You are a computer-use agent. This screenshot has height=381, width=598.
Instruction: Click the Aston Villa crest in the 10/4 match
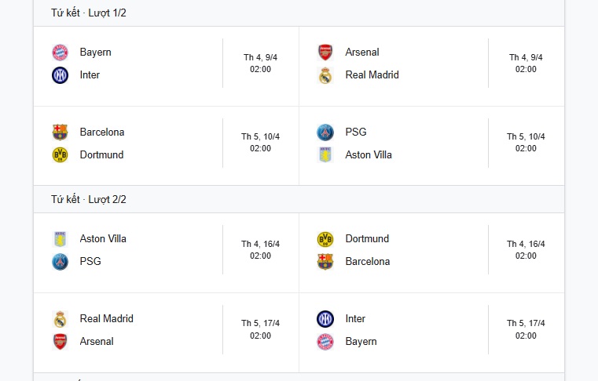click(325, 155)
